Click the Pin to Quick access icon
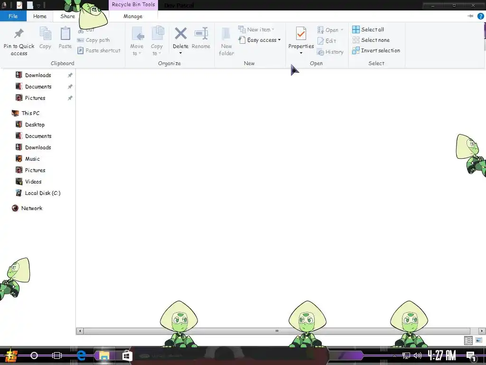 (x=19, y=33)
